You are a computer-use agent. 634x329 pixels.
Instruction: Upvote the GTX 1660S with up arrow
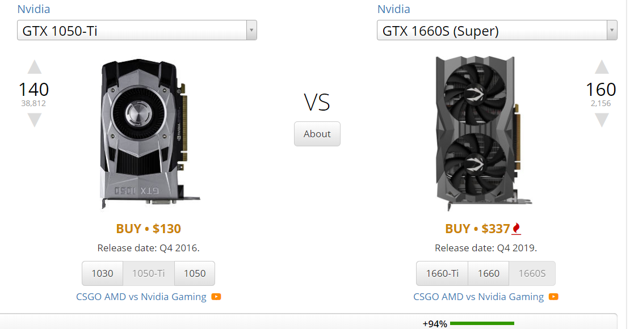(602, 67)
